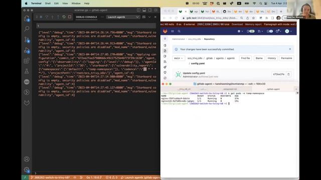Open the Merge requests icon in GitLab sidebar
Screen dimensions: 321x180
click(x=165, y=61)
